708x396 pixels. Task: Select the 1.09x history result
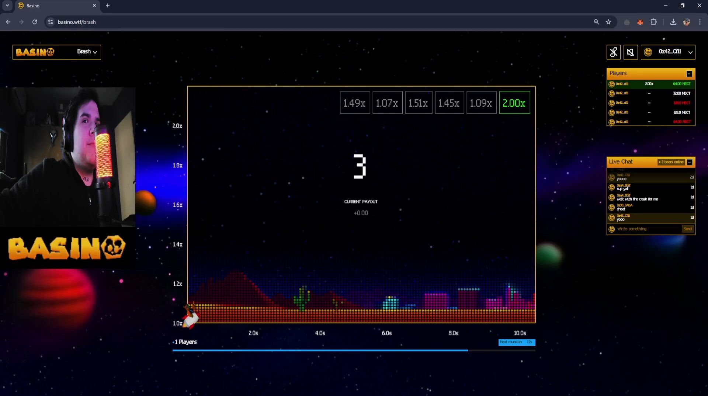pyautogui.click(x=481, y=103)
